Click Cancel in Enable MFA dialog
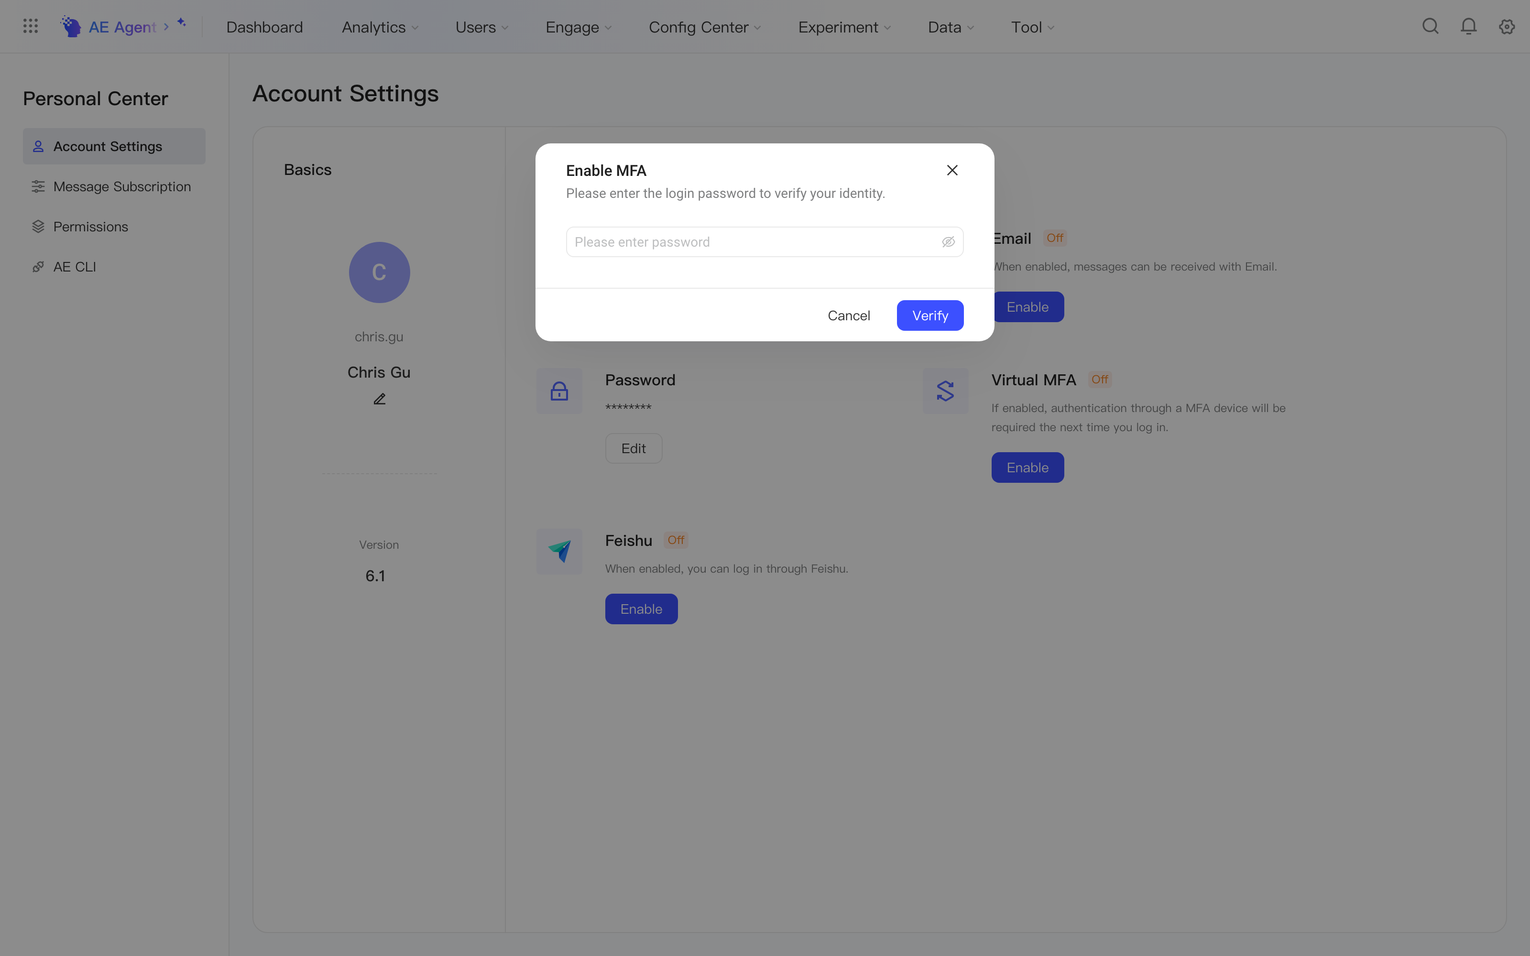This screenshot has width=1530, height=956. [x=849, y=315]
